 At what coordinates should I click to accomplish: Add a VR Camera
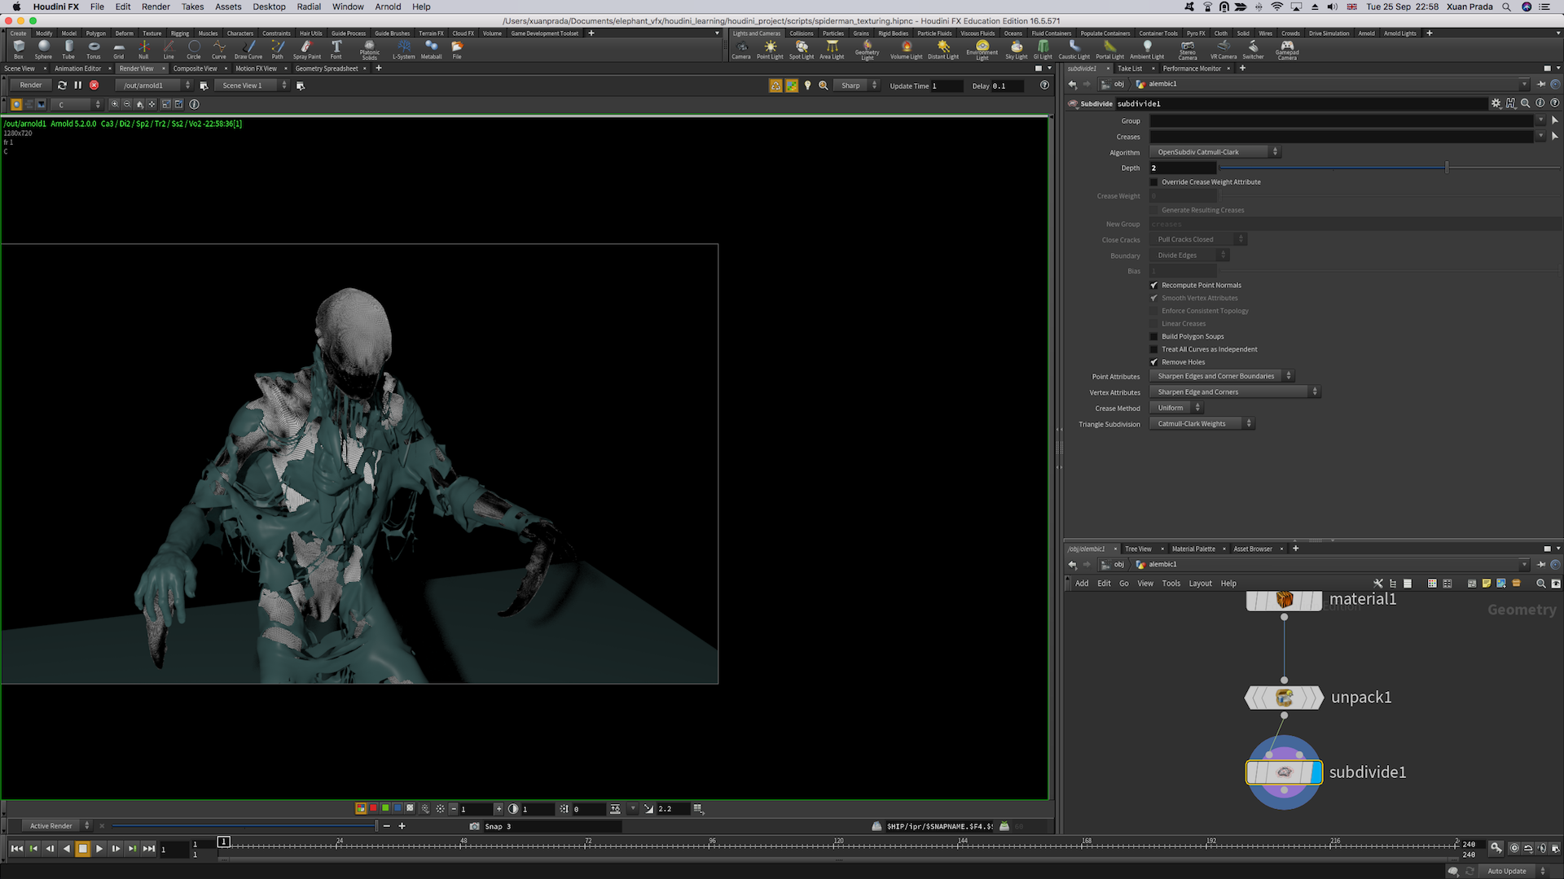(1224, 50)
